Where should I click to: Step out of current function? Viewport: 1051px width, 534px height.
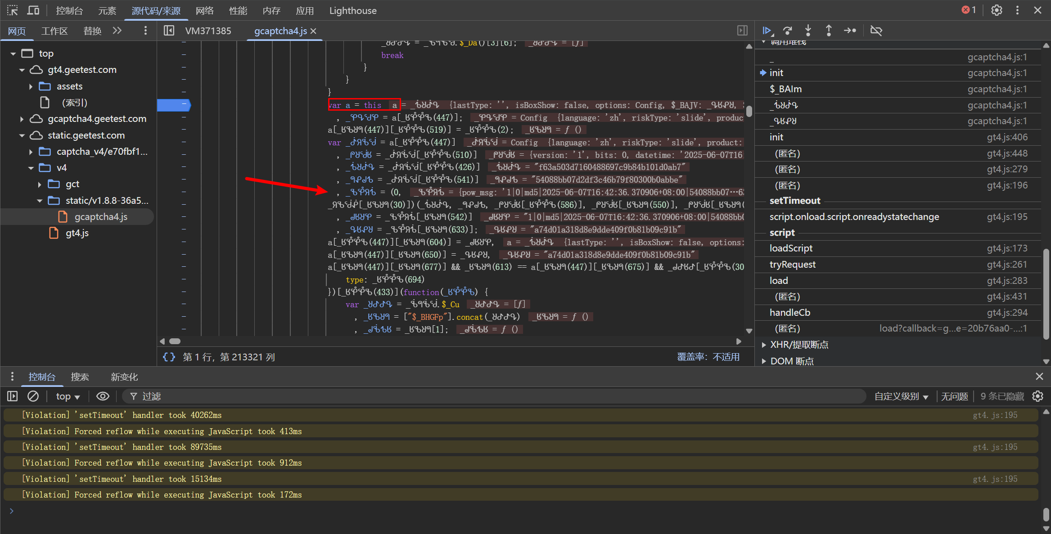click(x=829, y=31)
